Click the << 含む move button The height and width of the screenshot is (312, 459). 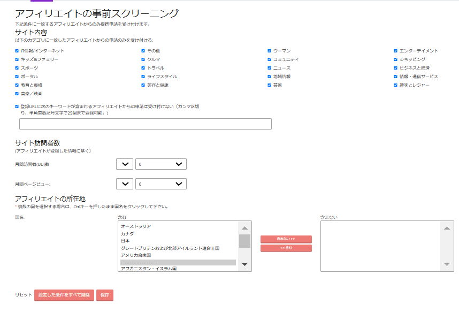pyautogui.click(x=286, y=248)
